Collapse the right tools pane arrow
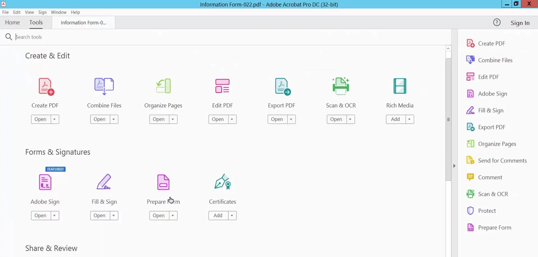The width and height of the screenshot is (538, 257). click(x=454, y=166)
